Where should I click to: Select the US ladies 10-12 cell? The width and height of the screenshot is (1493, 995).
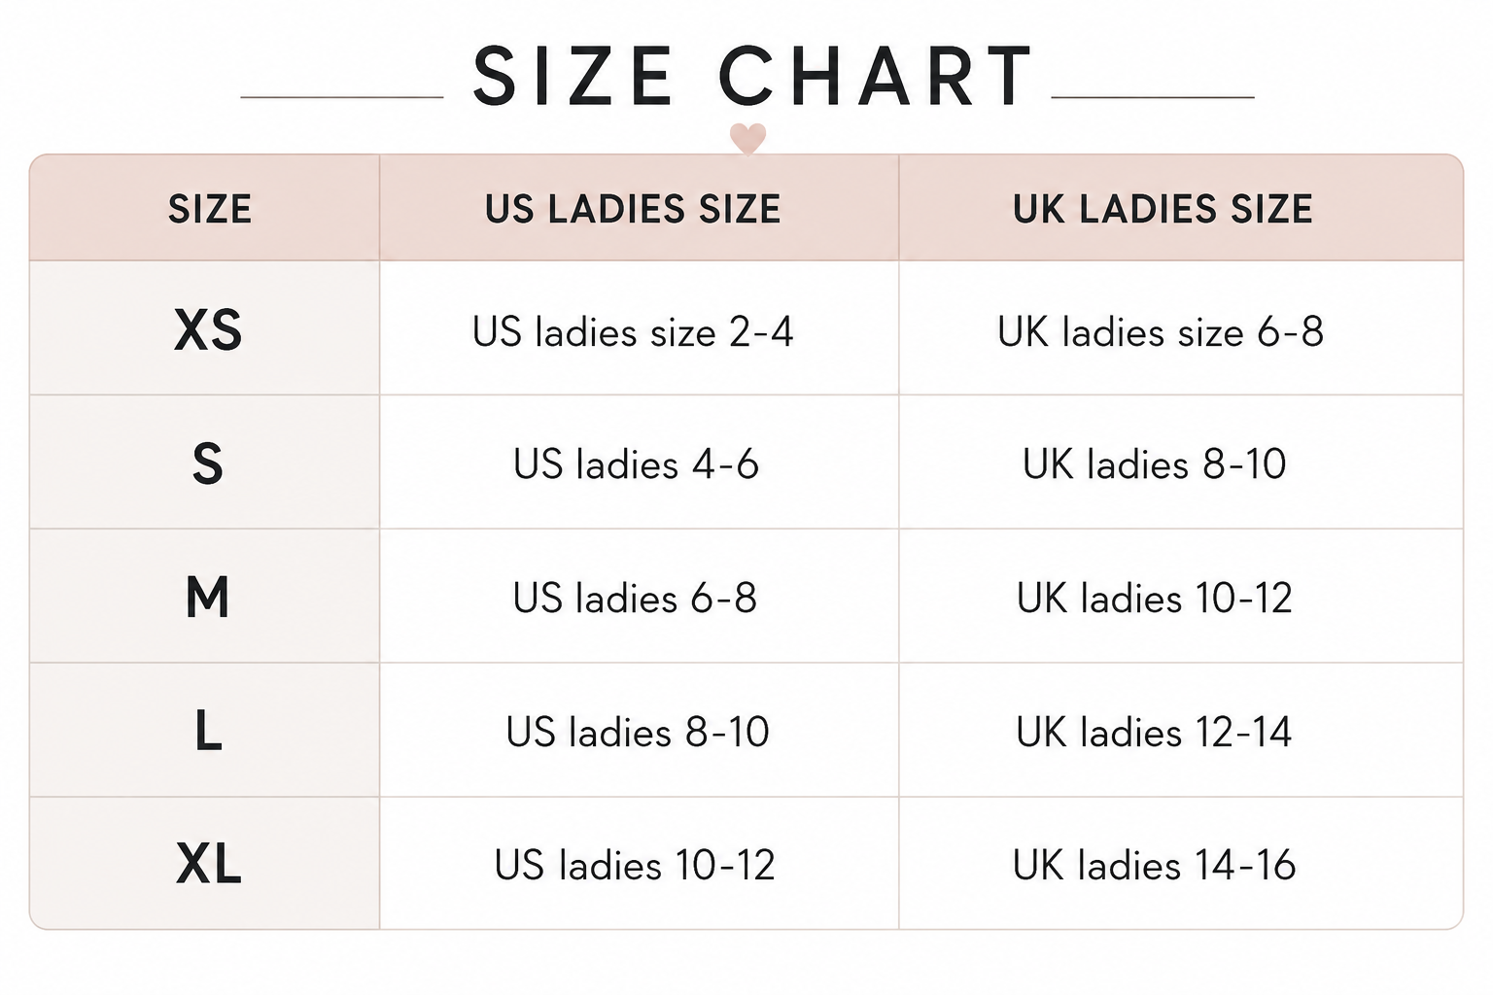[x=635, y=865]
